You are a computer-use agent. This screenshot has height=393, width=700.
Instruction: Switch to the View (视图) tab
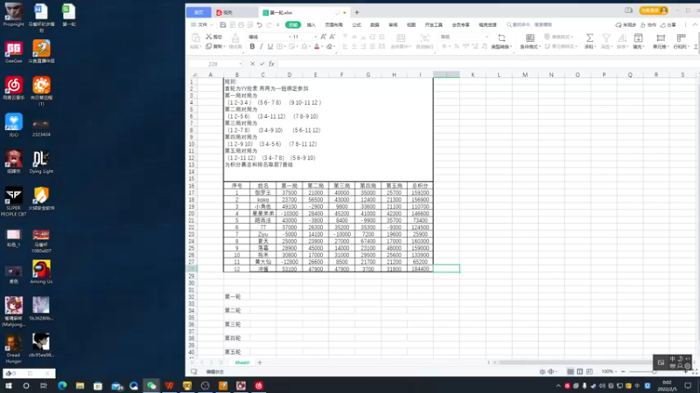point(411,25)
